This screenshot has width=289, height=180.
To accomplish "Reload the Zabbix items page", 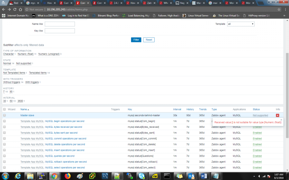I will click(x=15, y=9).
